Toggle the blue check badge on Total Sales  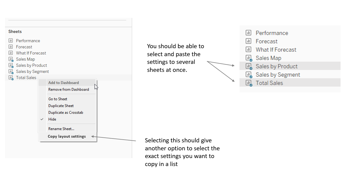click(12, 79)
